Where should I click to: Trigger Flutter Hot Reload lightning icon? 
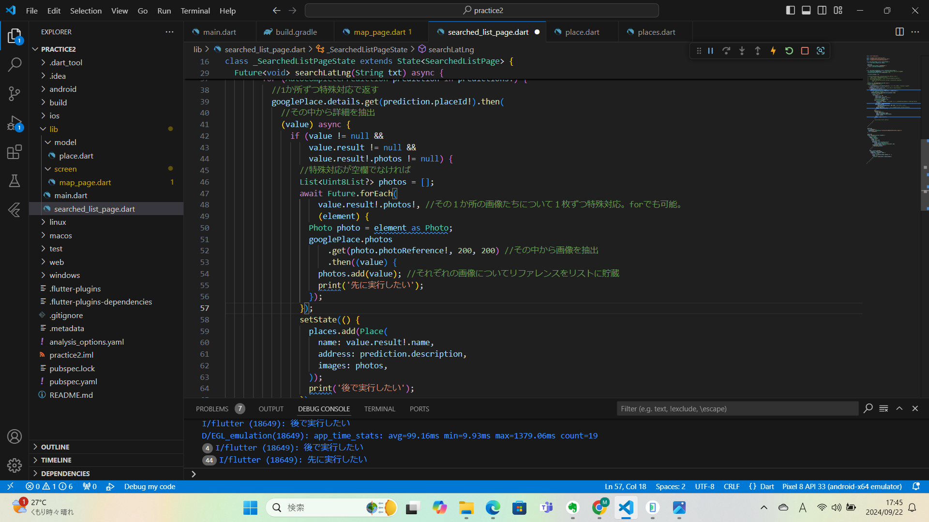tap(773, 51)
